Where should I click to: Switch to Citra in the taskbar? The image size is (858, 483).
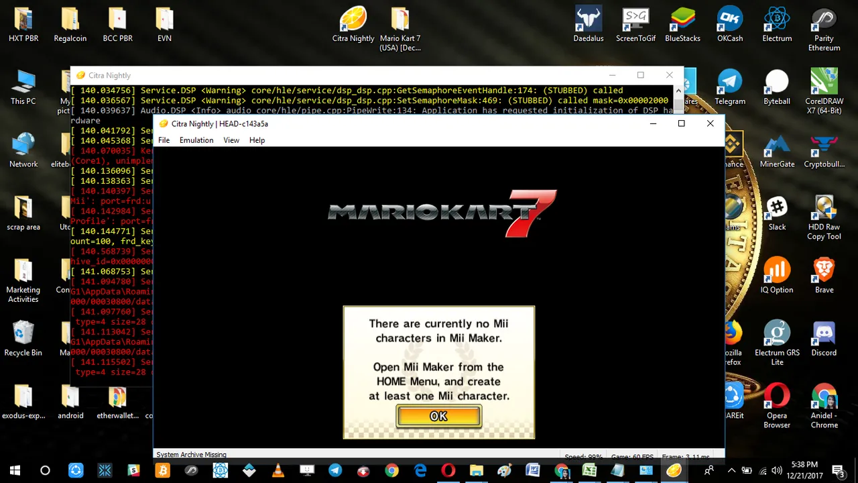(x=674, y=470)
